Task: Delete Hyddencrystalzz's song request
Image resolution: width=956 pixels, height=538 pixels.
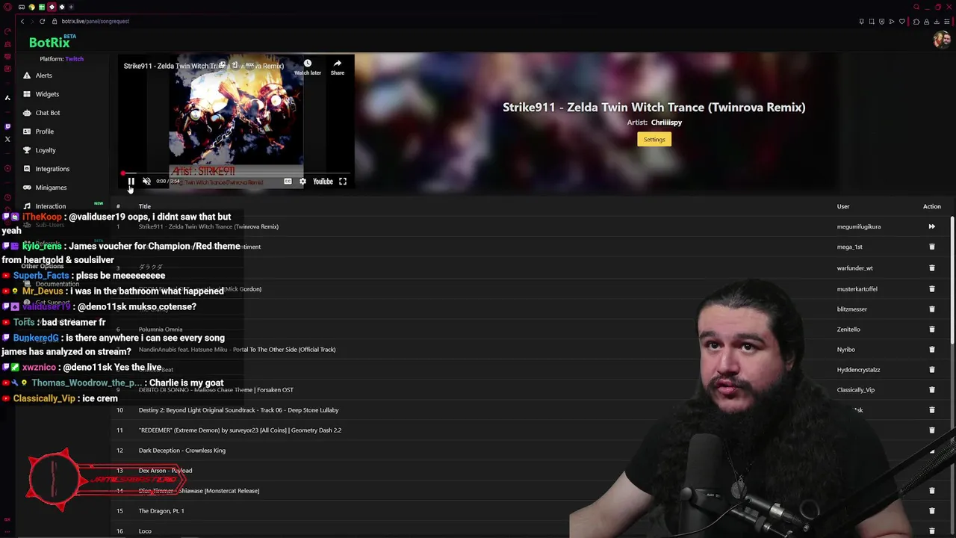Action: [931, 369]
